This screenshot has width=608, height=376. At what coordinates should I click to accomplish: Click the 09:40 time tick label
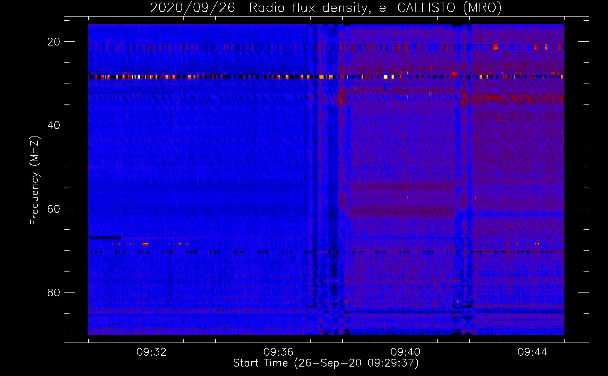pos(405,352)
